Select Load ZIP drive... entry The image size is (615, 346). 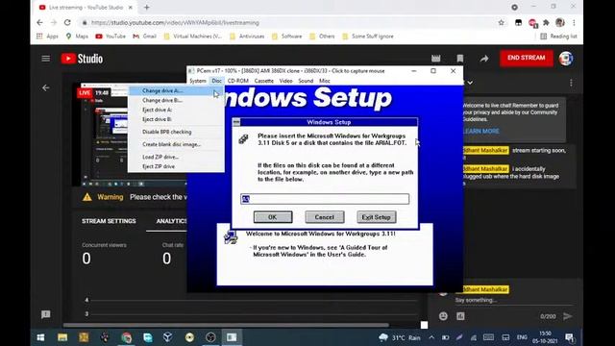coord(176,157)
